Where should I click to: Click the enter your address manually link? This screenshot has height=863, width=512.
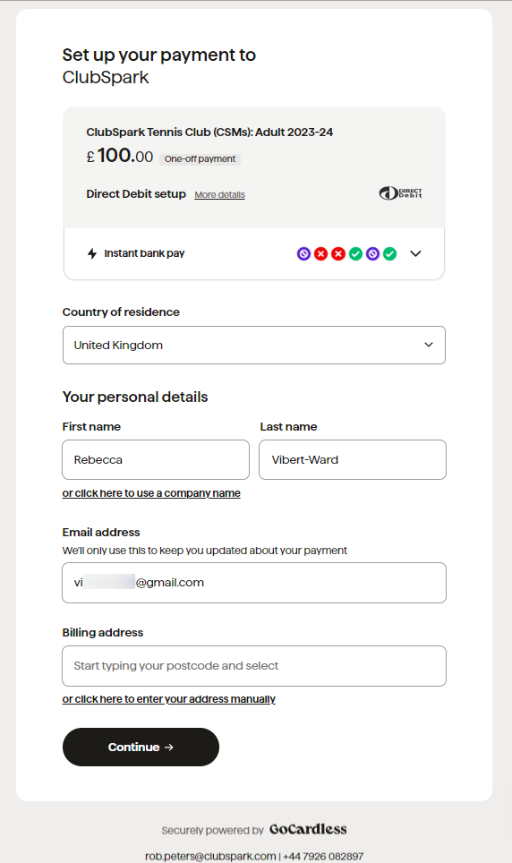168,699
